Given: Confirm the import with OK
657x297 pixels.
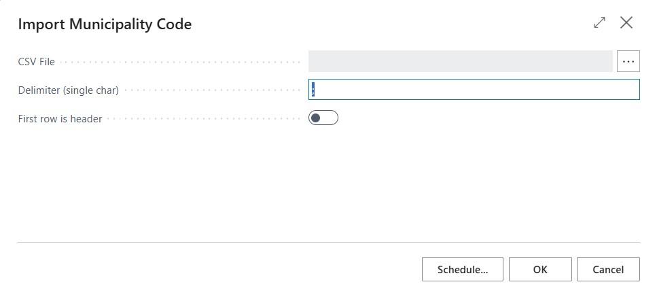Looking at the screenshot, I should click(x=540, y=269).
